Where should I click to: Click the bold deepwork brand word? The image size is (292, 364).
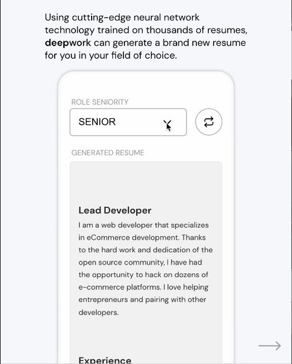pos(68,43)
